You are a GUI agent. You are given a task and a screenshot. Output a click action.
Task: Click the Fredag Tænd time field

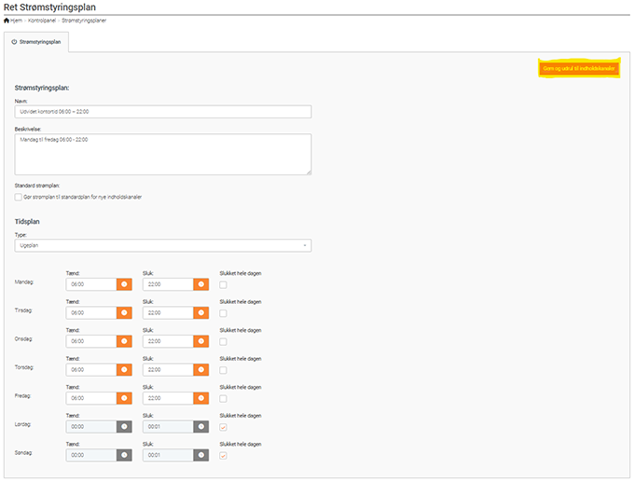pos(91,398)
